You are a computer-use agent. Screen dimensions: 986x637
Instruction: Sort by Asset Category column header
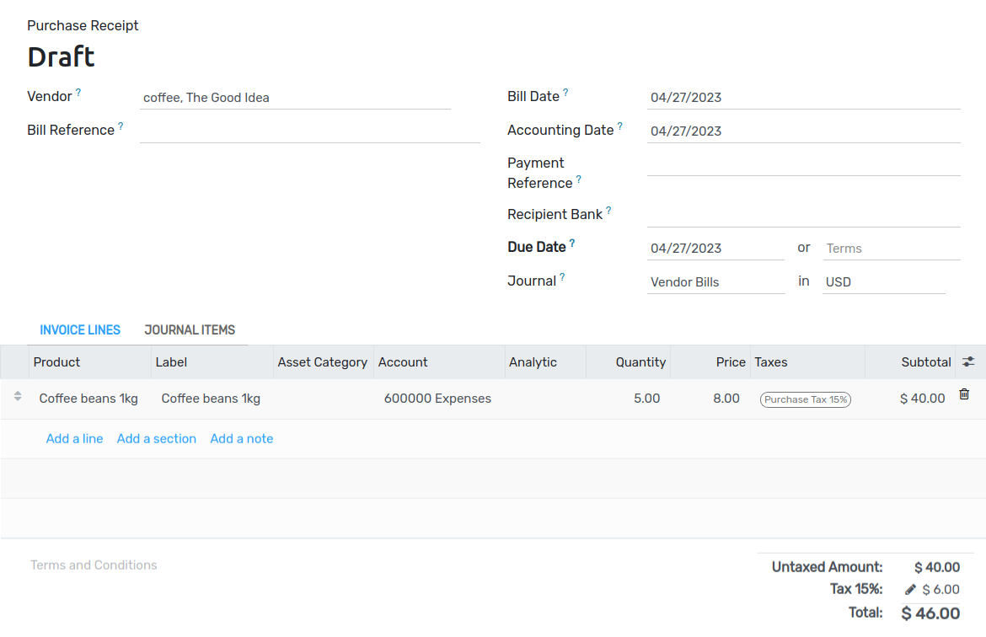(324, 362)
